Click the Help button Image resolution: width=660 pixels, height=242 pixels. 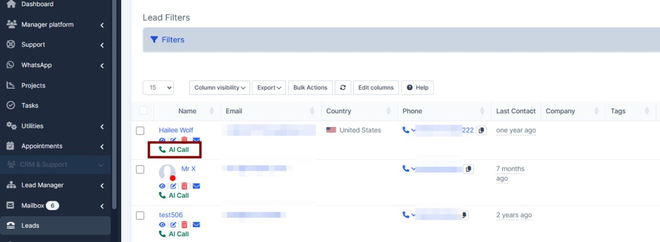pyautogui.click(x=418, y=88)
